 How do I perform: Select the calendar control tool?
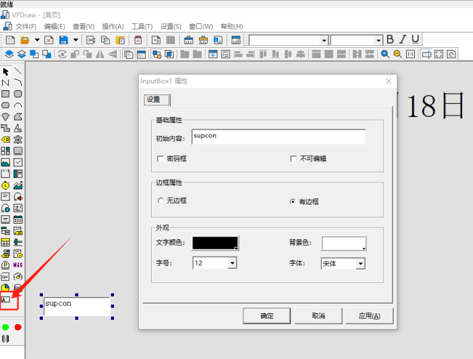pyautogui.click(x=18, y=220)
